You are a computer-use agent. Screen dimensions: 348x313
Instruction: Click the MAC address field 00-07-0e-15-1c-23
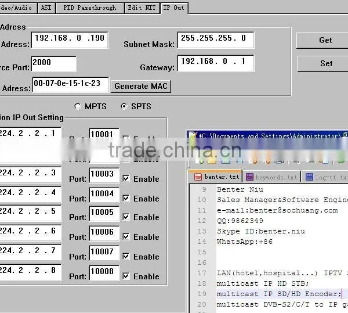(x=71, y=84)
